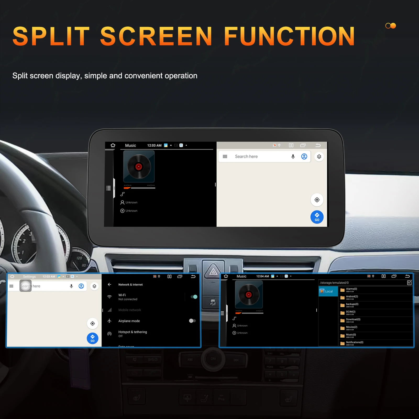419x419 pixels.
Task: Open recent apps icon on center screen
Action: (303, 145)
